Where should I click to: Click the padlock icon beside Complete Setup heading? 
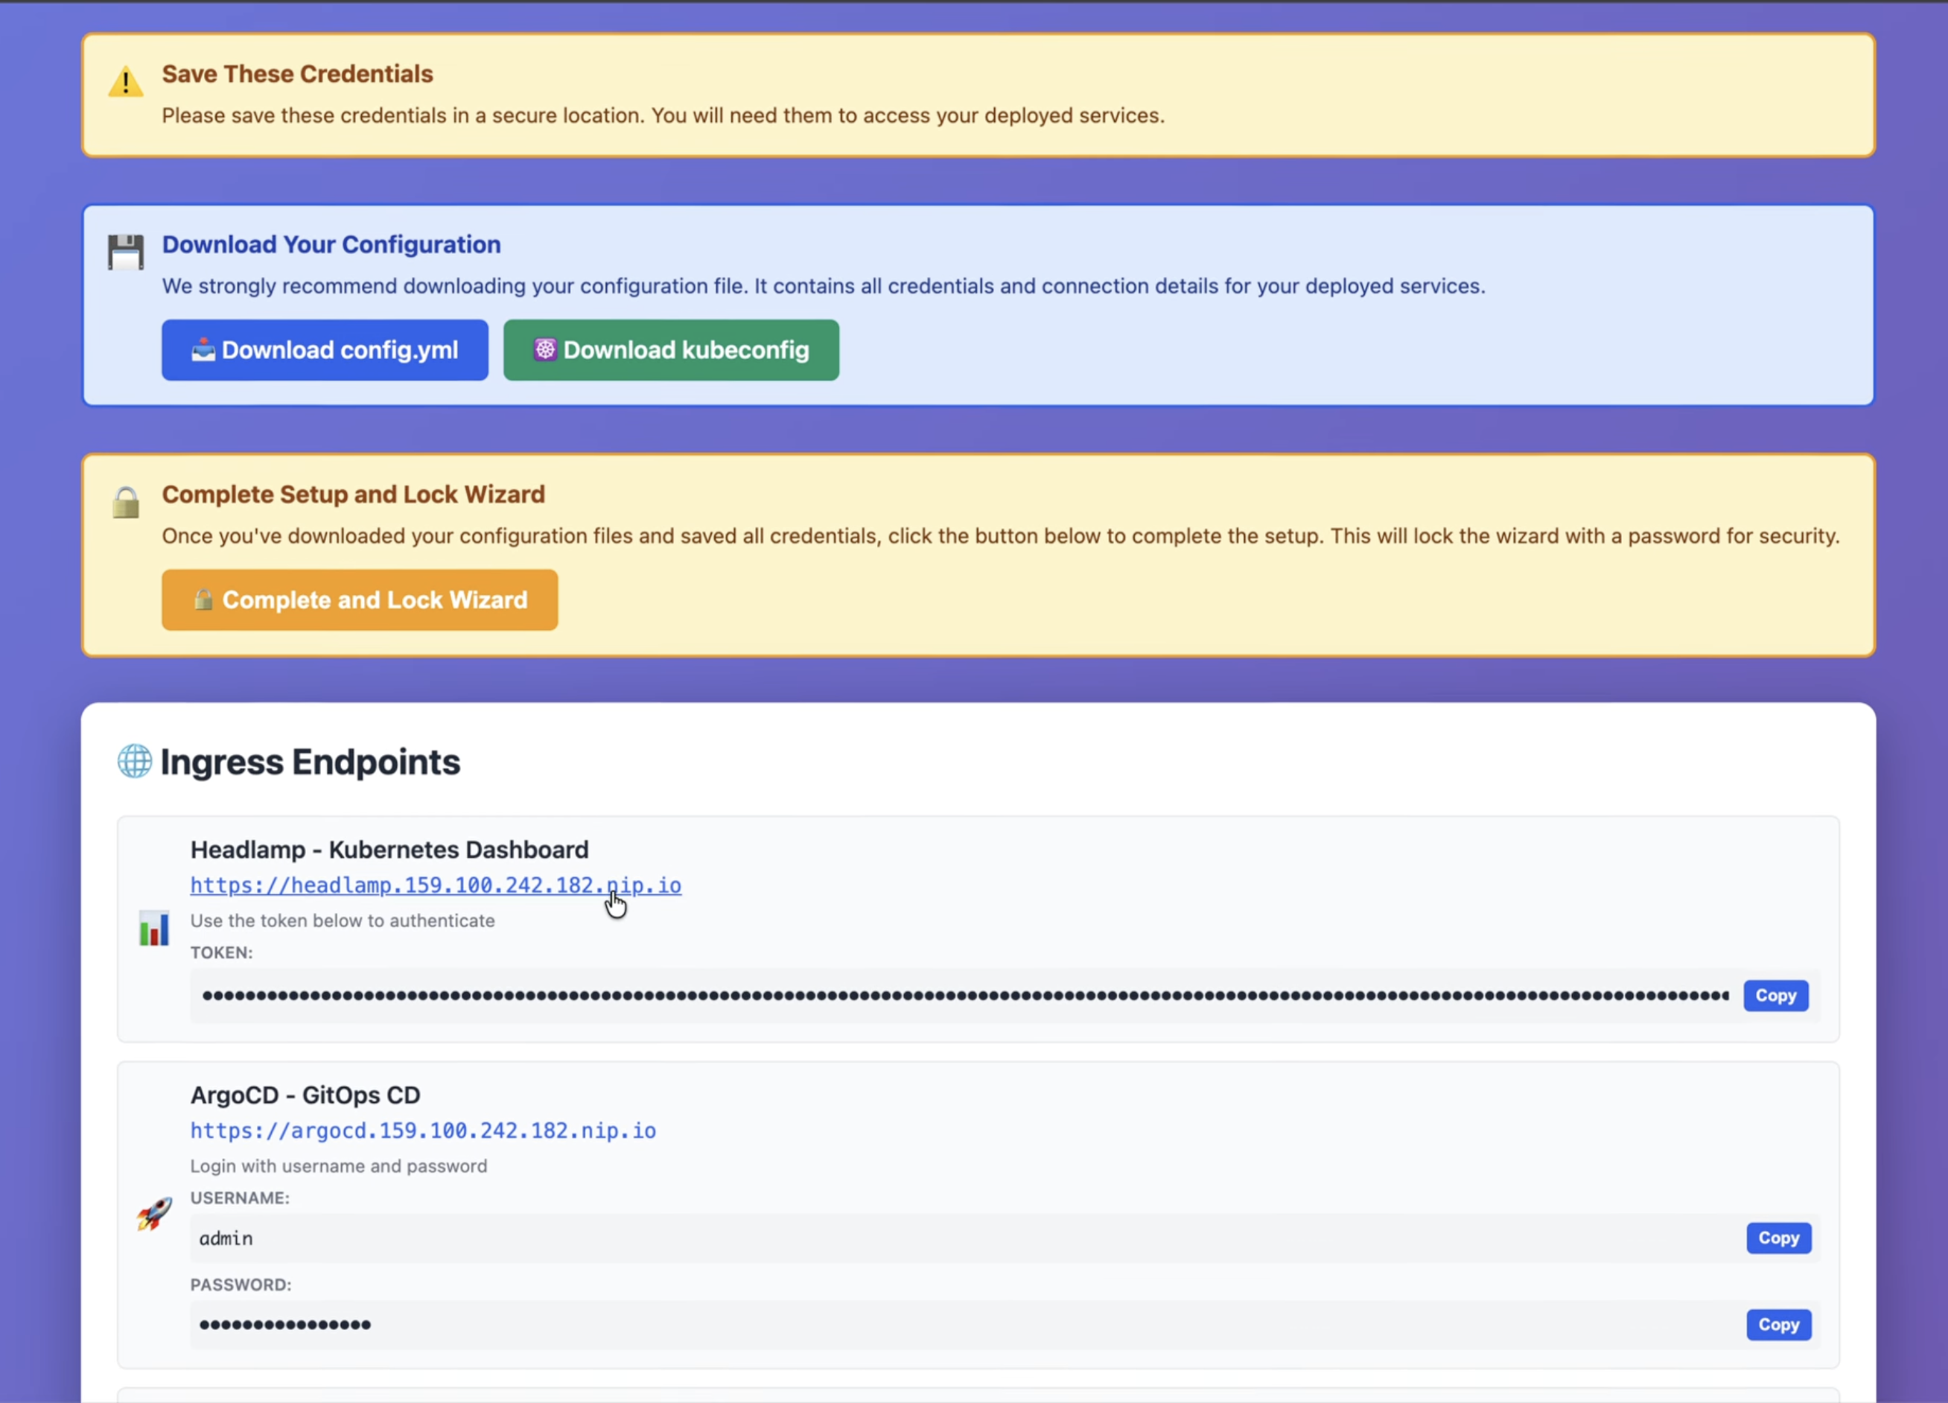click(x=125, y=503)
